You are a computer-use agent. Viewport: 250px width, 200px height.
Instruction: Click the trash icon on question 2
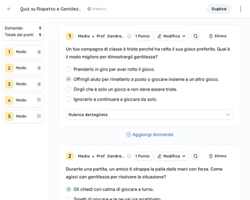(x=211, y=156)
